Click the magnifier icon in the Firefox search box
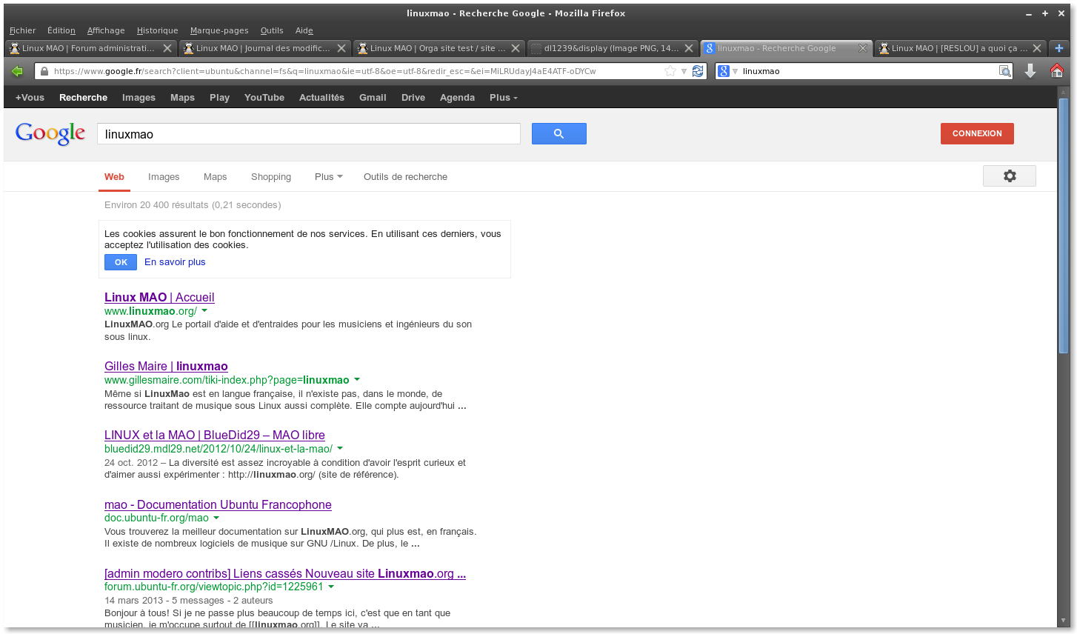This screenshot has width=1077, height=634. pos(1004,71)
